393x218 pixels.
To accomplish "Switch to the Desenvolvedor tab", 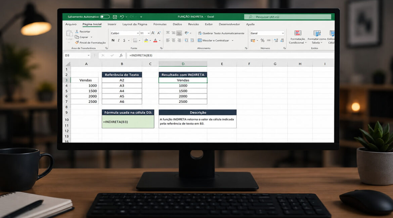I will pyautogui.click(x=229, y=24).
